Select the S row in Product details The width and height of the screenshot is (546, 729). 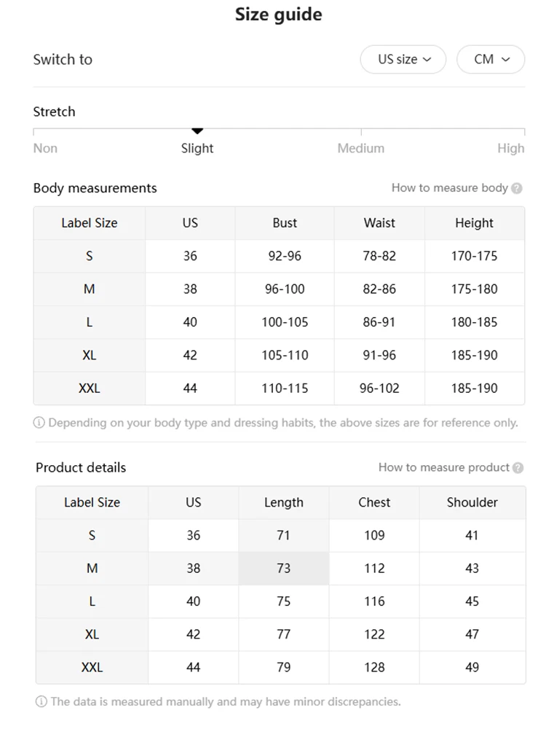(x=92, y=536)
